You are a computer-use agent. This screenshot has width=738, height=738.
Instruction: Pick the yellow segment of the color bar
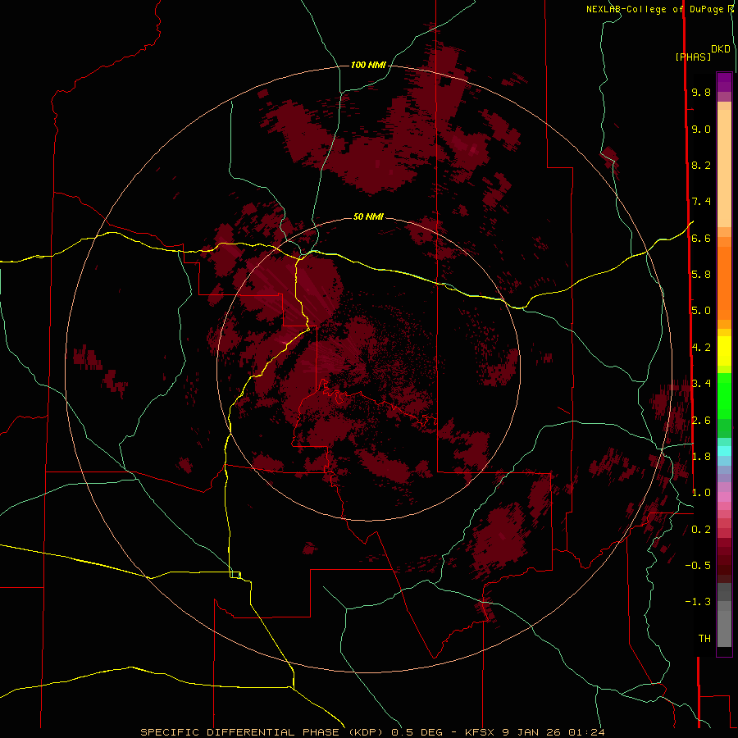pyautogui.click(x=724, y=351)
